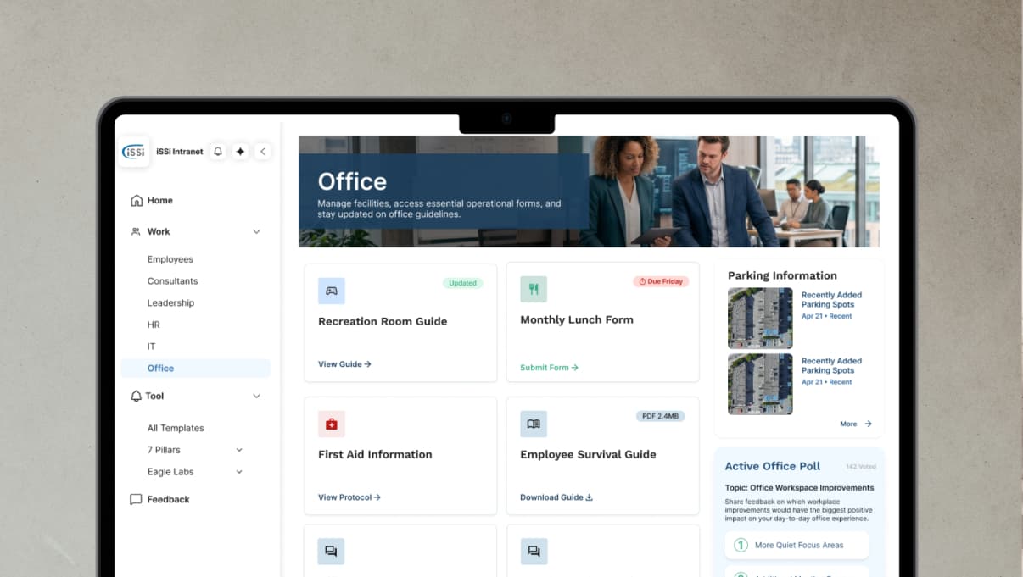This screenshot has width=1023, height=577.
Task: Open the notifications bell icon
Action: pyautogui.click(x=218, y=152)
